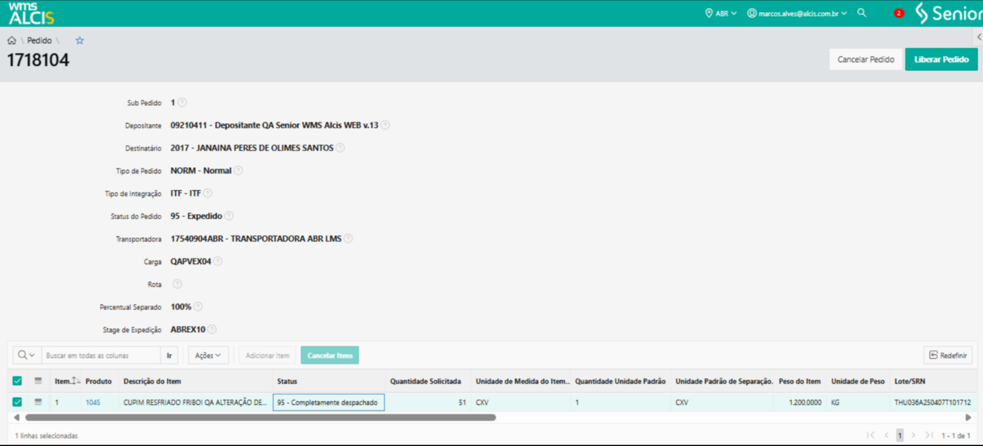The image size is (983, 446).
Task: Open the grid header row-actions menu icon
Action: point(38,381)
